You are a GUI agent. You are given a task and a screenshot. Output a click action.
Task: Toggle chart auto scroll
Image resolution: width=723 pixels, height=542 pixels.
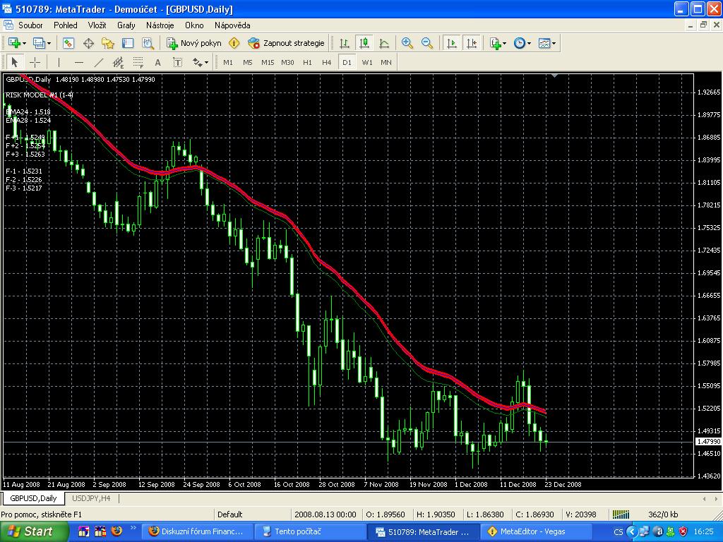[452, 43]
